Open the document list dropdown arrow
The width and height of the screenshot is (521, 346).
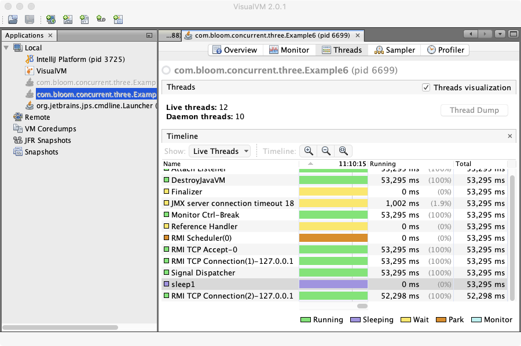click(500, 34)
